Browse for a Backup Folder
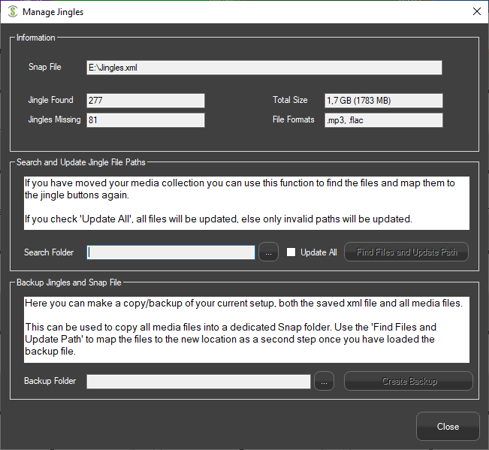489x450 pixels. (x=324, y=381)
